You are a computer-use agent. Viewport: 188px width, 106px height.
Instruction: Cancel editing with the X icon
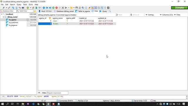63,8
